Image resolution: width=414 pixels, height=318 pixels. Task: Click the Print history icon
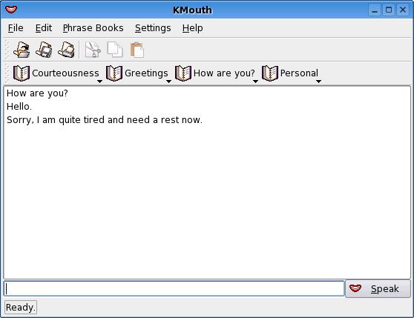coord(66,50)
